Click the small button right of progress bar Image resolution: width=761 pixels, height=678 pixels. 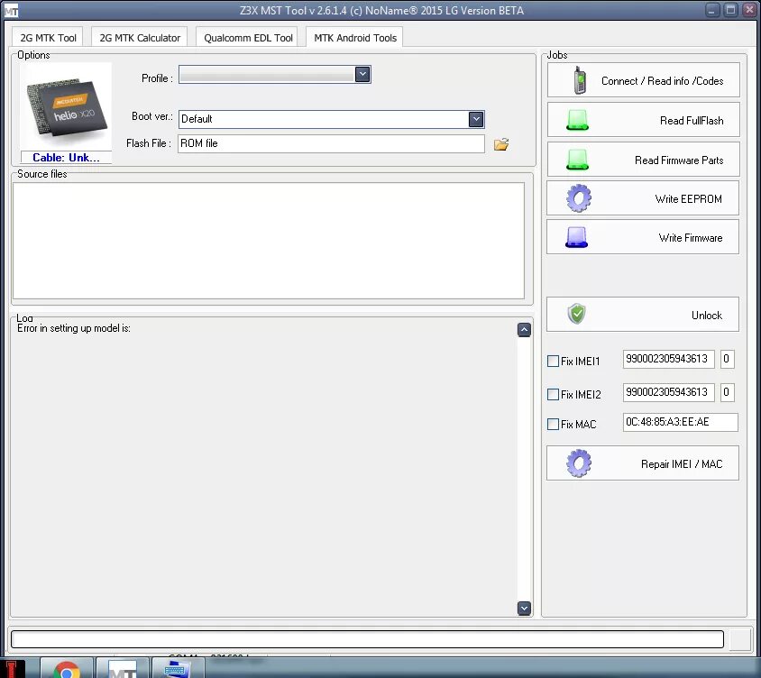pos(740,639)
